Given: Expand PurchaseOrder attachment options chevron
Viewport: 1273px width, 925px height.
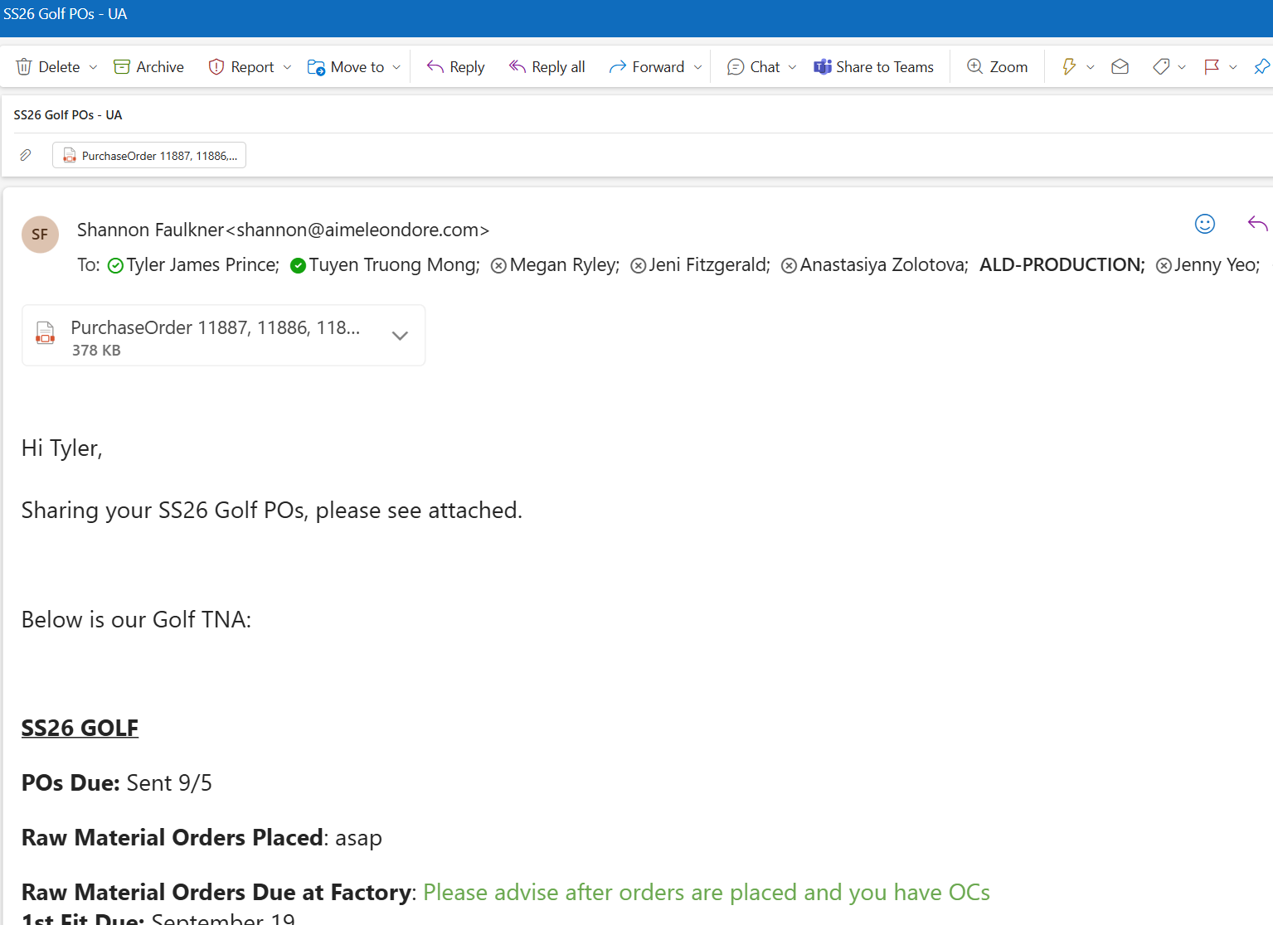Looking at the screenshot, I should point(400,336).
